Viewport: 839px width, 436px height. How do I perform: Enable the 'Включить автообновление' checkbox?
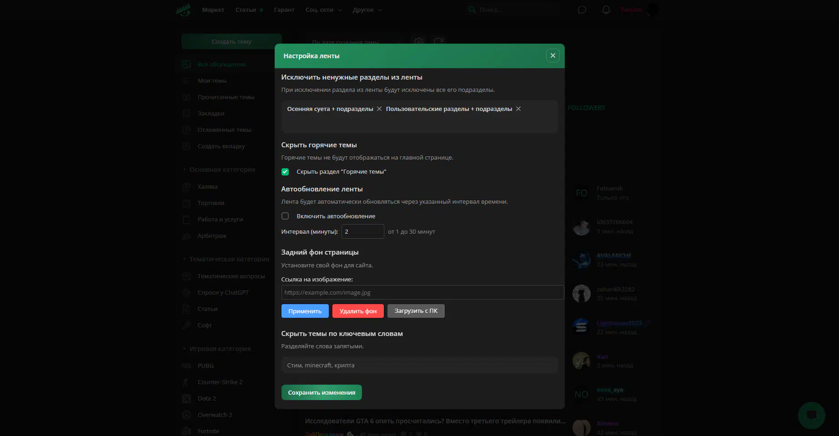[285, 216]
